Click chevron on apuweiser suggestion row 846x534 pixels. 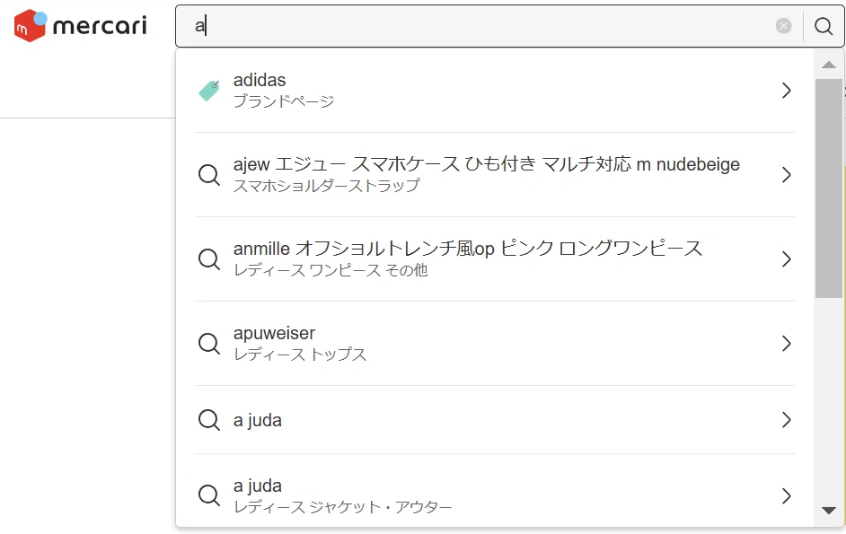click(x=786, y=343)
